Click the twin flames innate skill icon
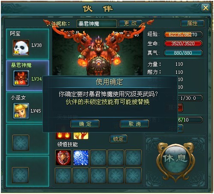The image size is (214, 194). (x=63, y=136)
